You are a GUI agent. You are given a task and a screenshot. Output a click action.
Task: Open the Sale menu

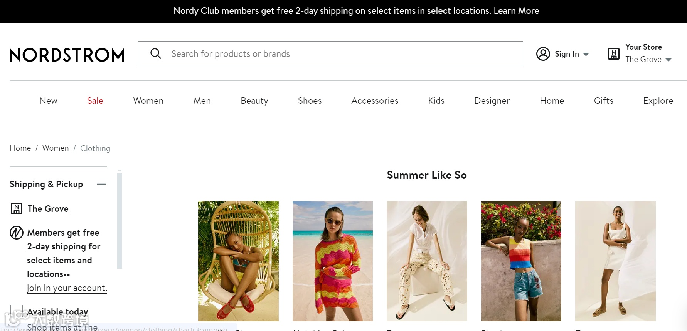(95, 101)
